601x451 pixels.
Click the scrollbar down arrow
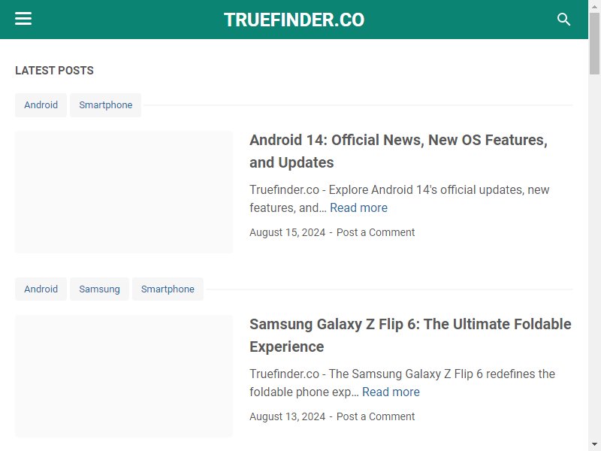[594, 445]
